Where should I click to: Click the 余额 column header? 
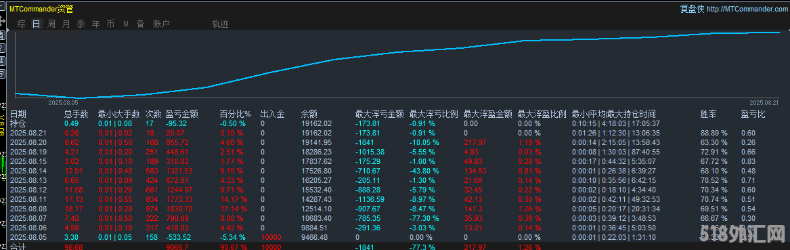[x=309, y=114]
